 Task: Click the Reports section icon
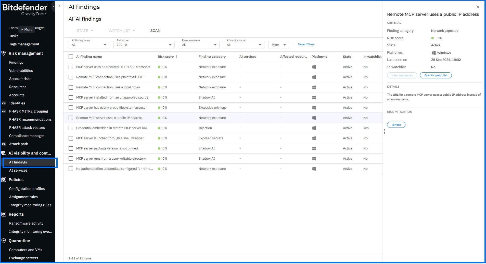(x=4, y=214)
